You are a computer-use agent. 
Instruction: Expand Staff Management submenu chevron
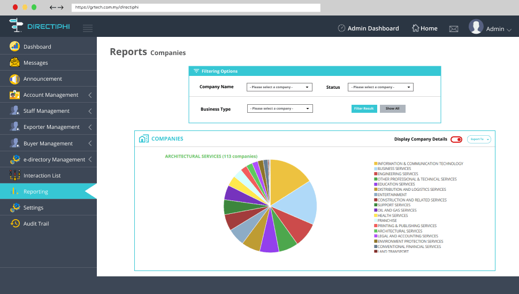point(90,111)
